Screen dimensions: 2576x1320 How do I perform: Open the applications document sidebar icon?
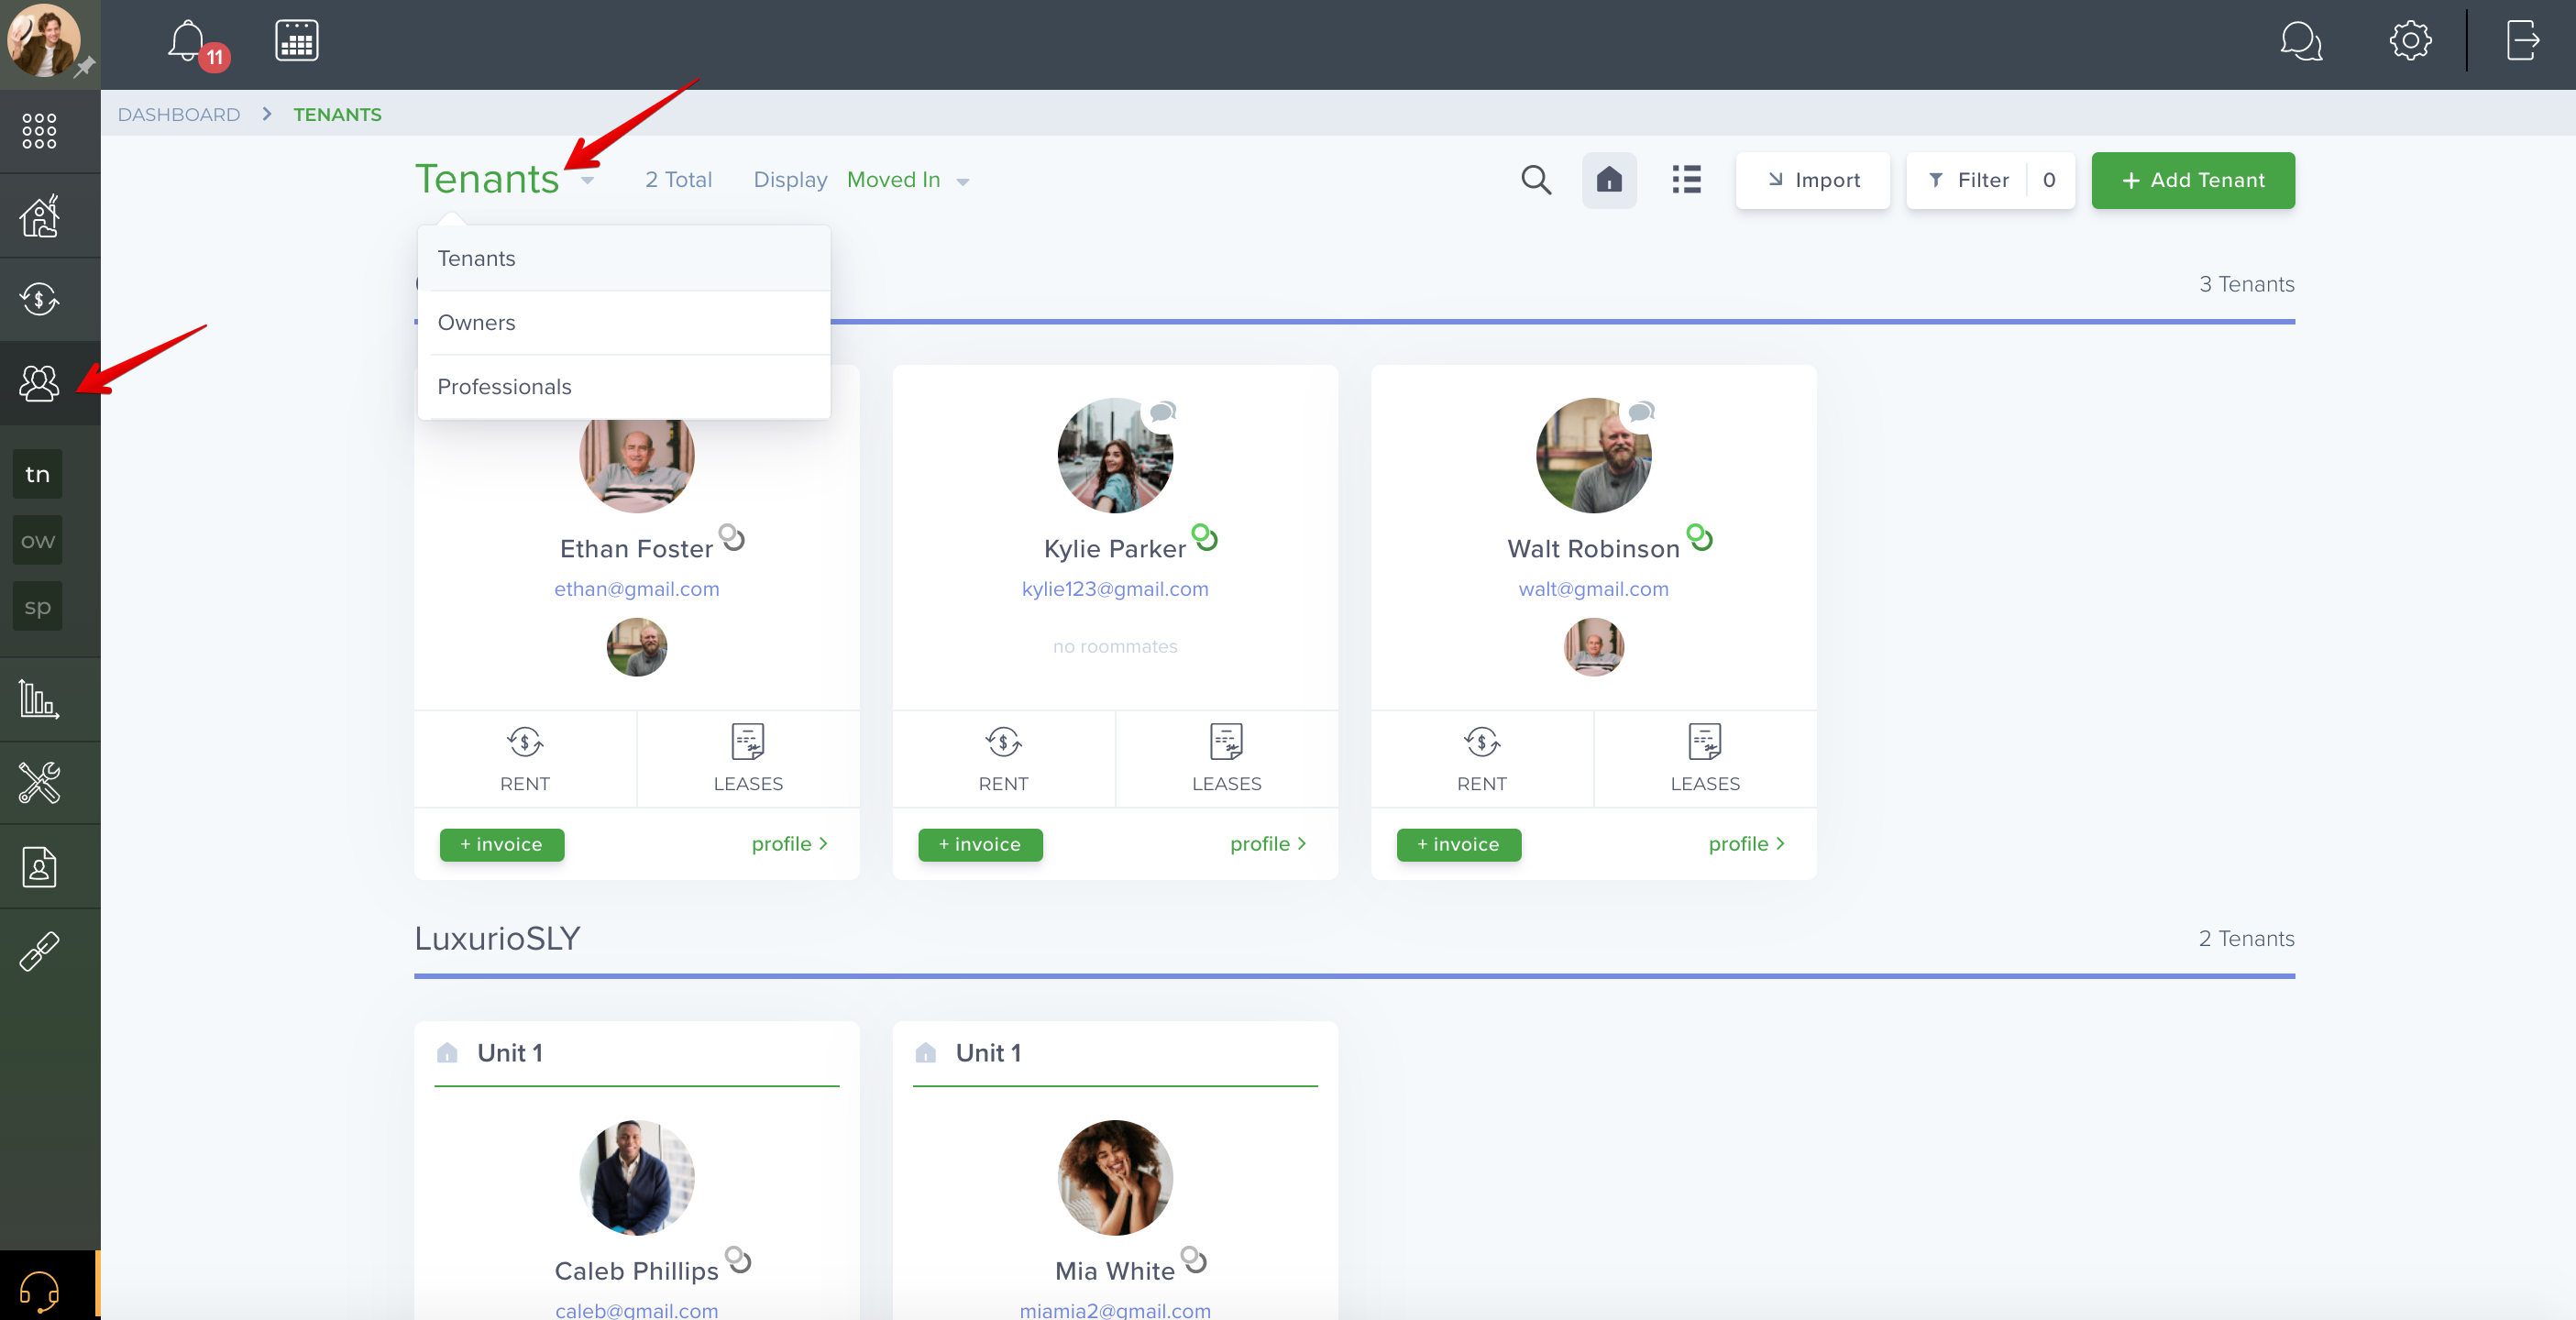(x=39, y=867)
